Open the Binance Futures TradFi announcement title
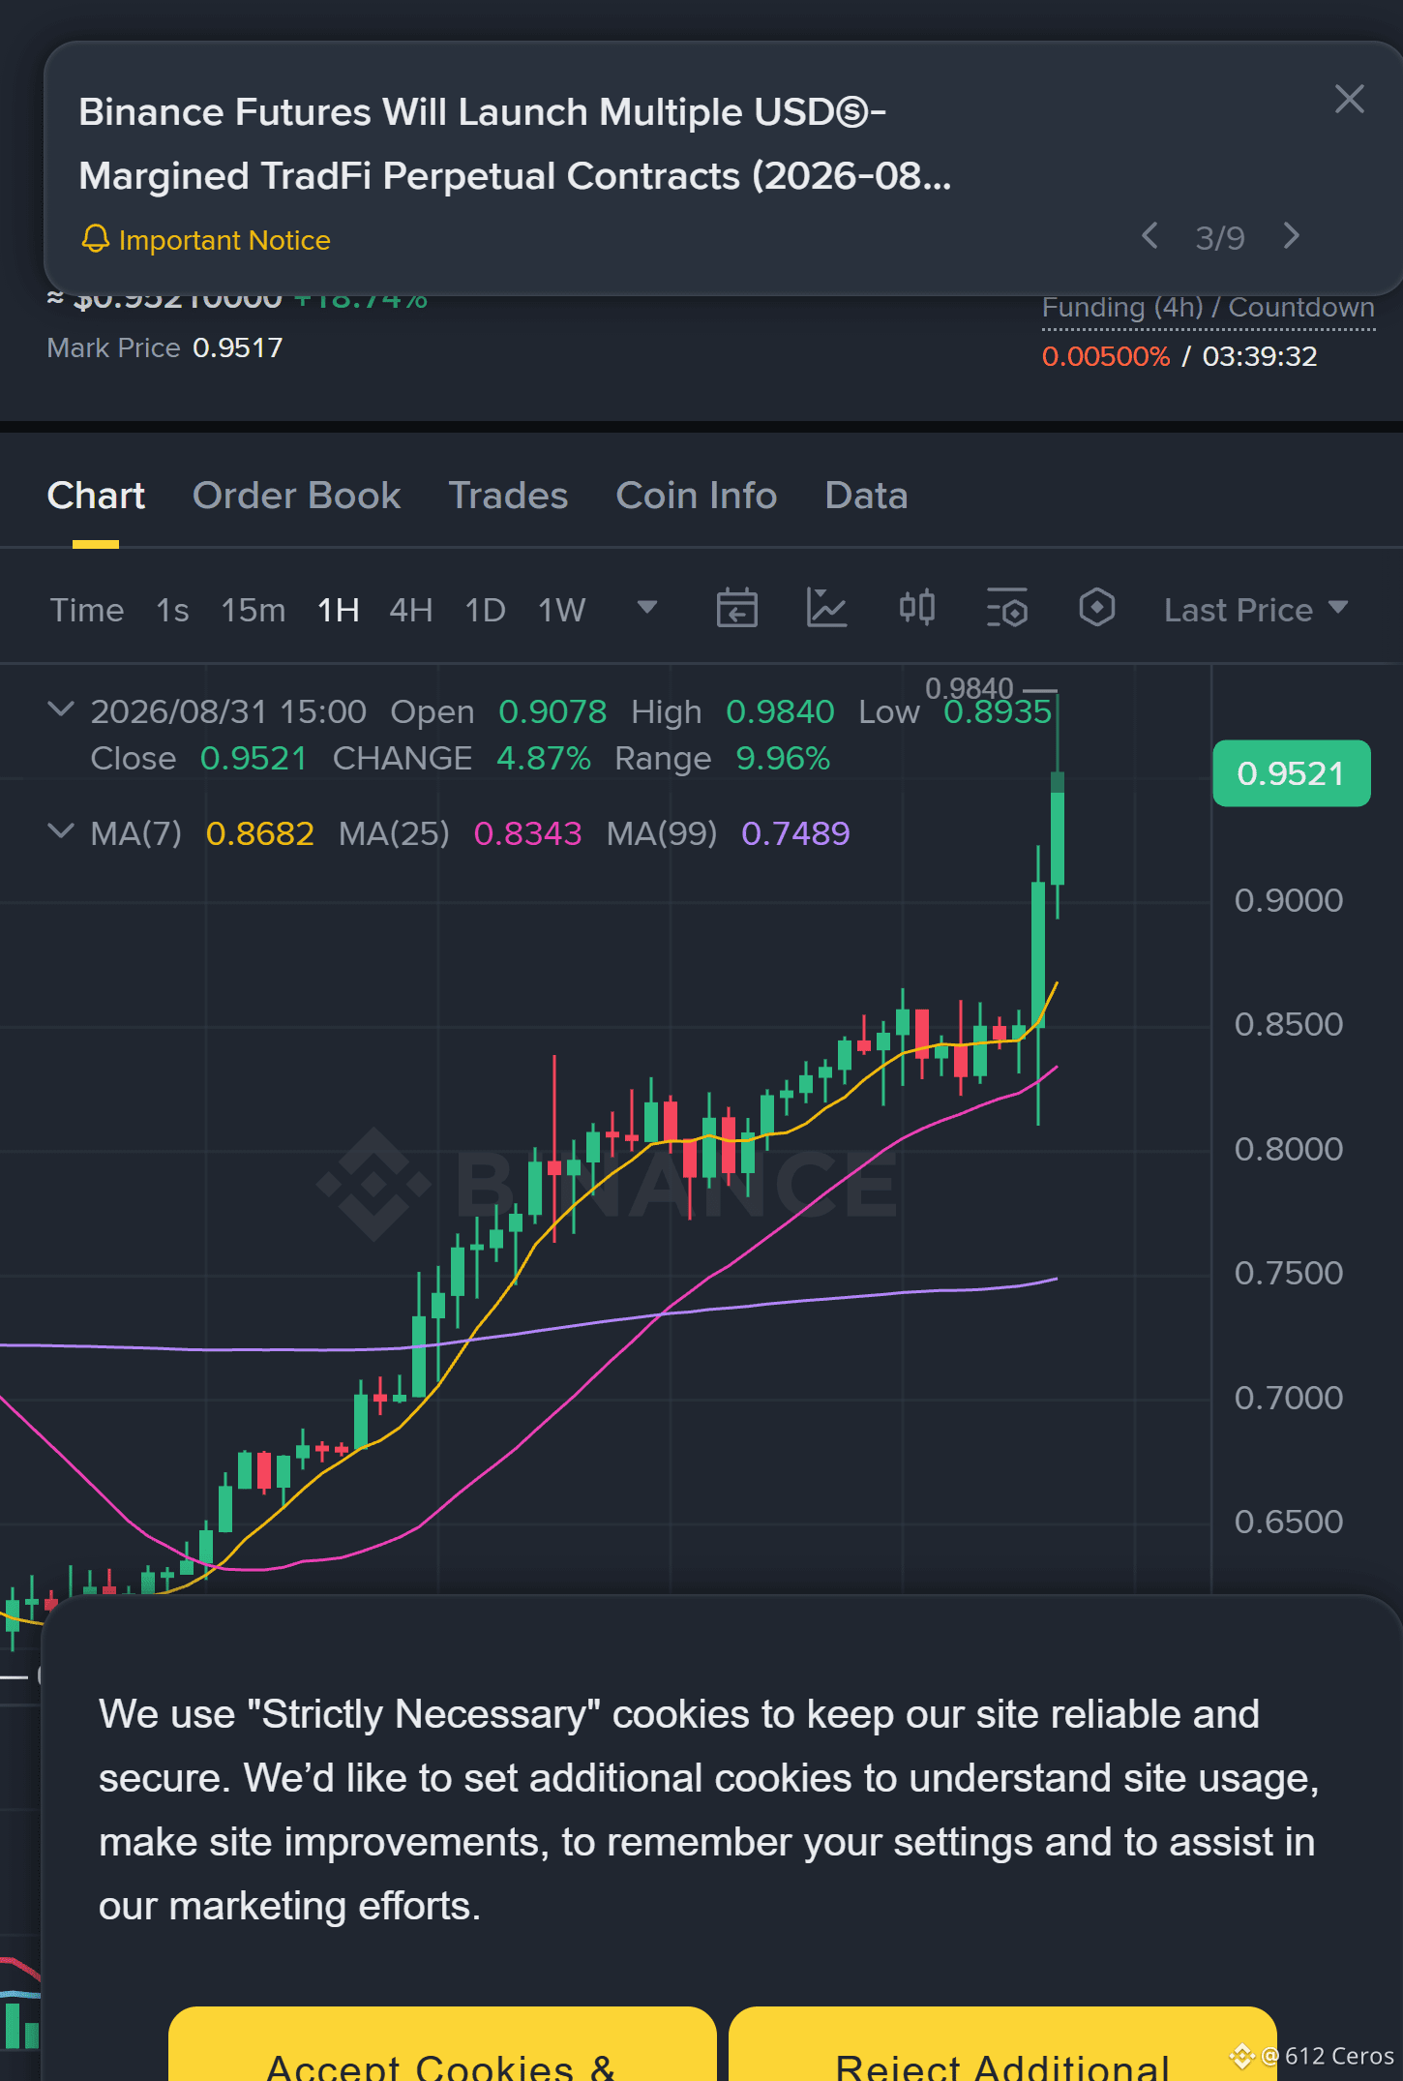Image resolution: width=1403 pixels, height=2081 pixels. pos(515,144)
